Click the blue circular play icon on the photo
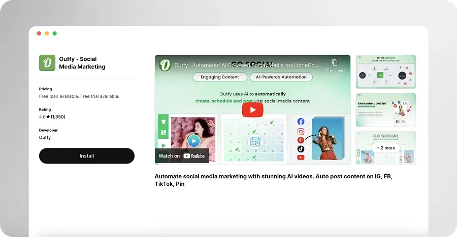The width and height of the screenshot is (457, 237). 194,141
